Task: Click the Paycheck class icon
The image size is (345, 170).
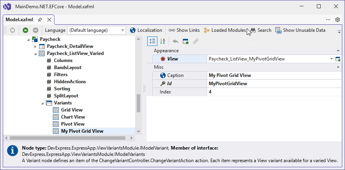Action: click(35, 39)
